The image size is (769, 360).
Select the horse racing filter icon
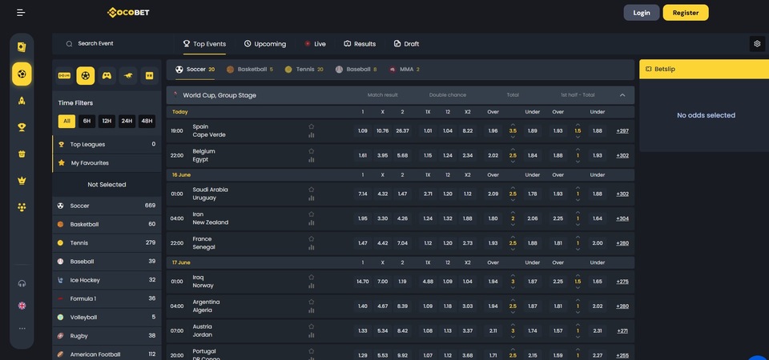click(x=128, y=76)
